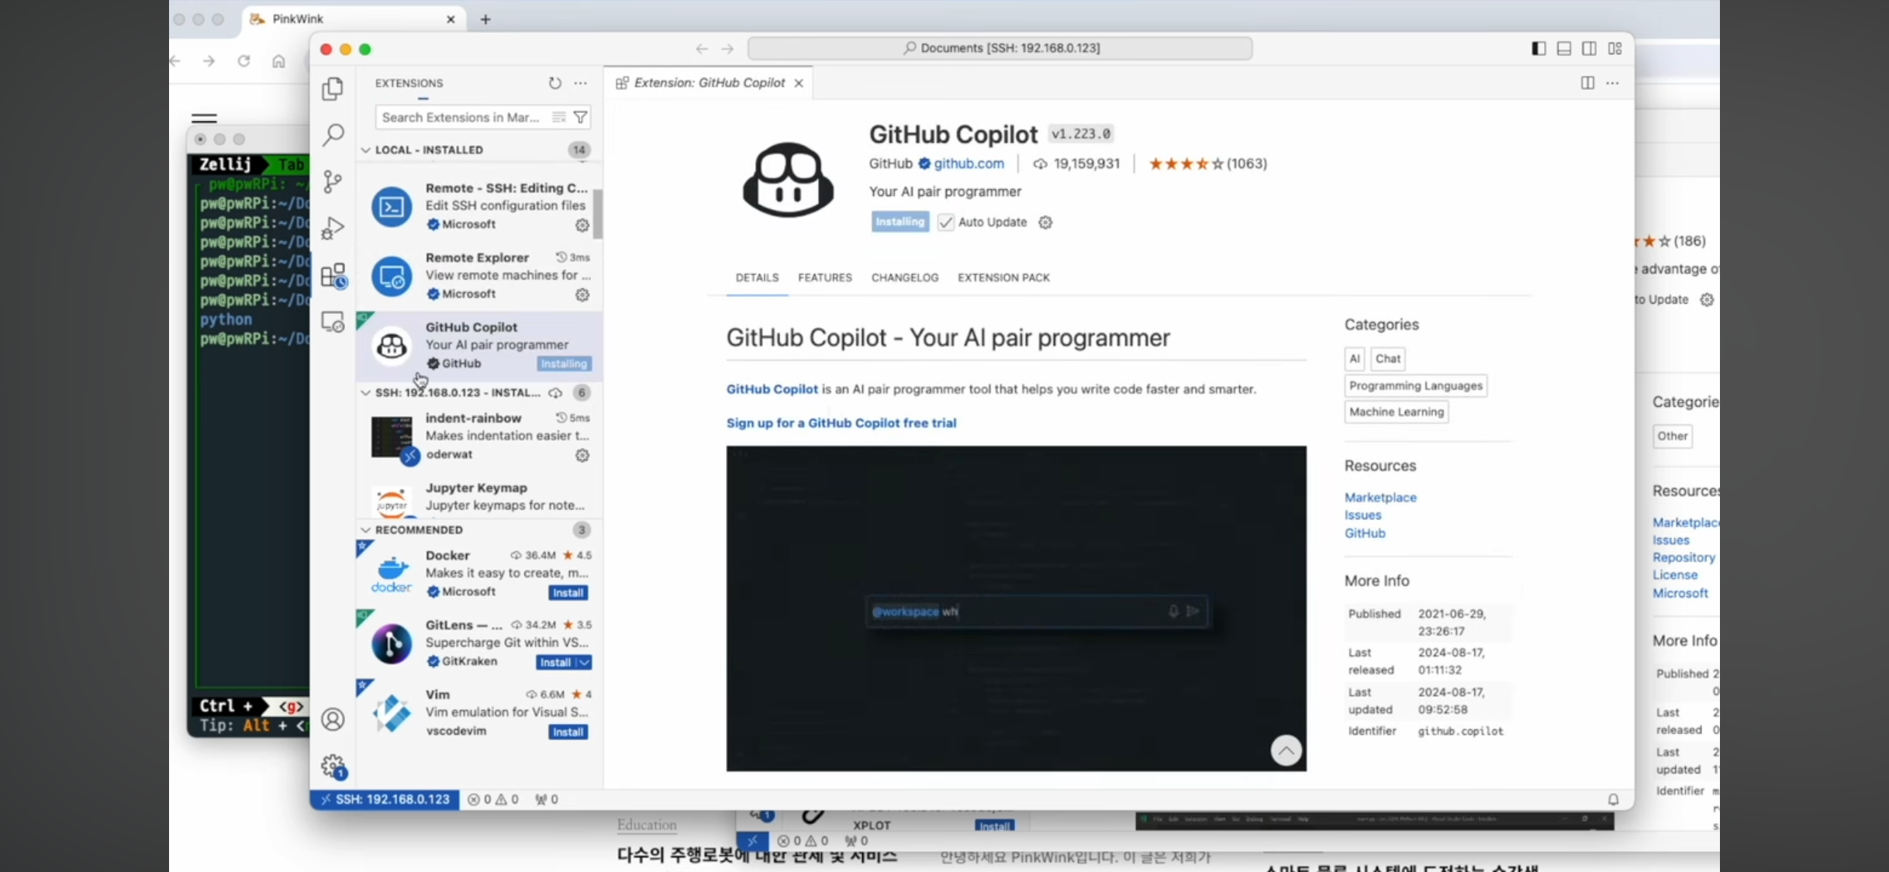This screenshot has width=1889, height=872.
Task: Switch to the Changelog tab
Action: tap(904, 277)
